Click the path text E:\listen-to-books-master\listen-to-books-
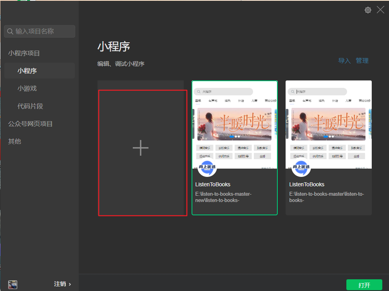This screenshot has height=291, width=389. pyautogui.click(x=326, y=197)
